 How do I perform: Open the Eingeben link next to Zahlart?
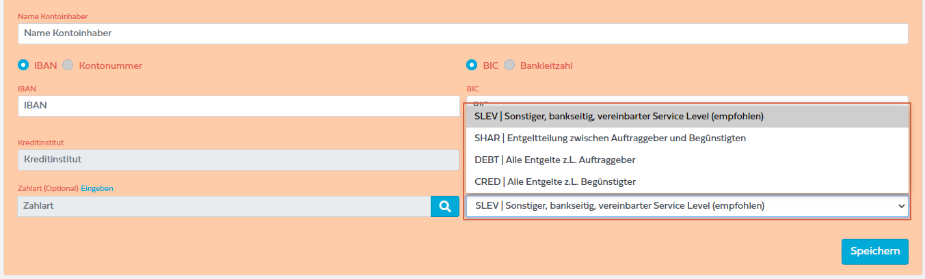click(97, 188)
